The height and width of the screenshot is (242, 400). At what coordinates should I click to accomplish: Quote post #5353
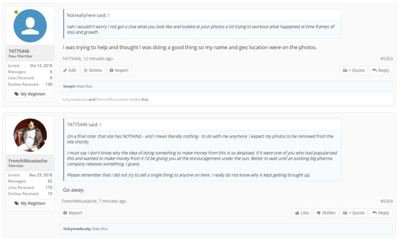pos(354,71)
